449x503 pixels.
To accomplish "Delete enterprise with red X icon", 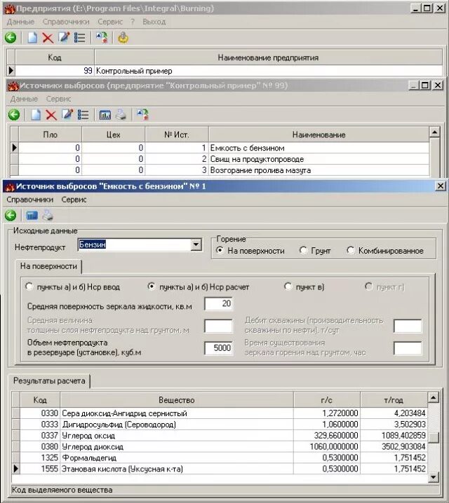I will click(x=48, y=38).
